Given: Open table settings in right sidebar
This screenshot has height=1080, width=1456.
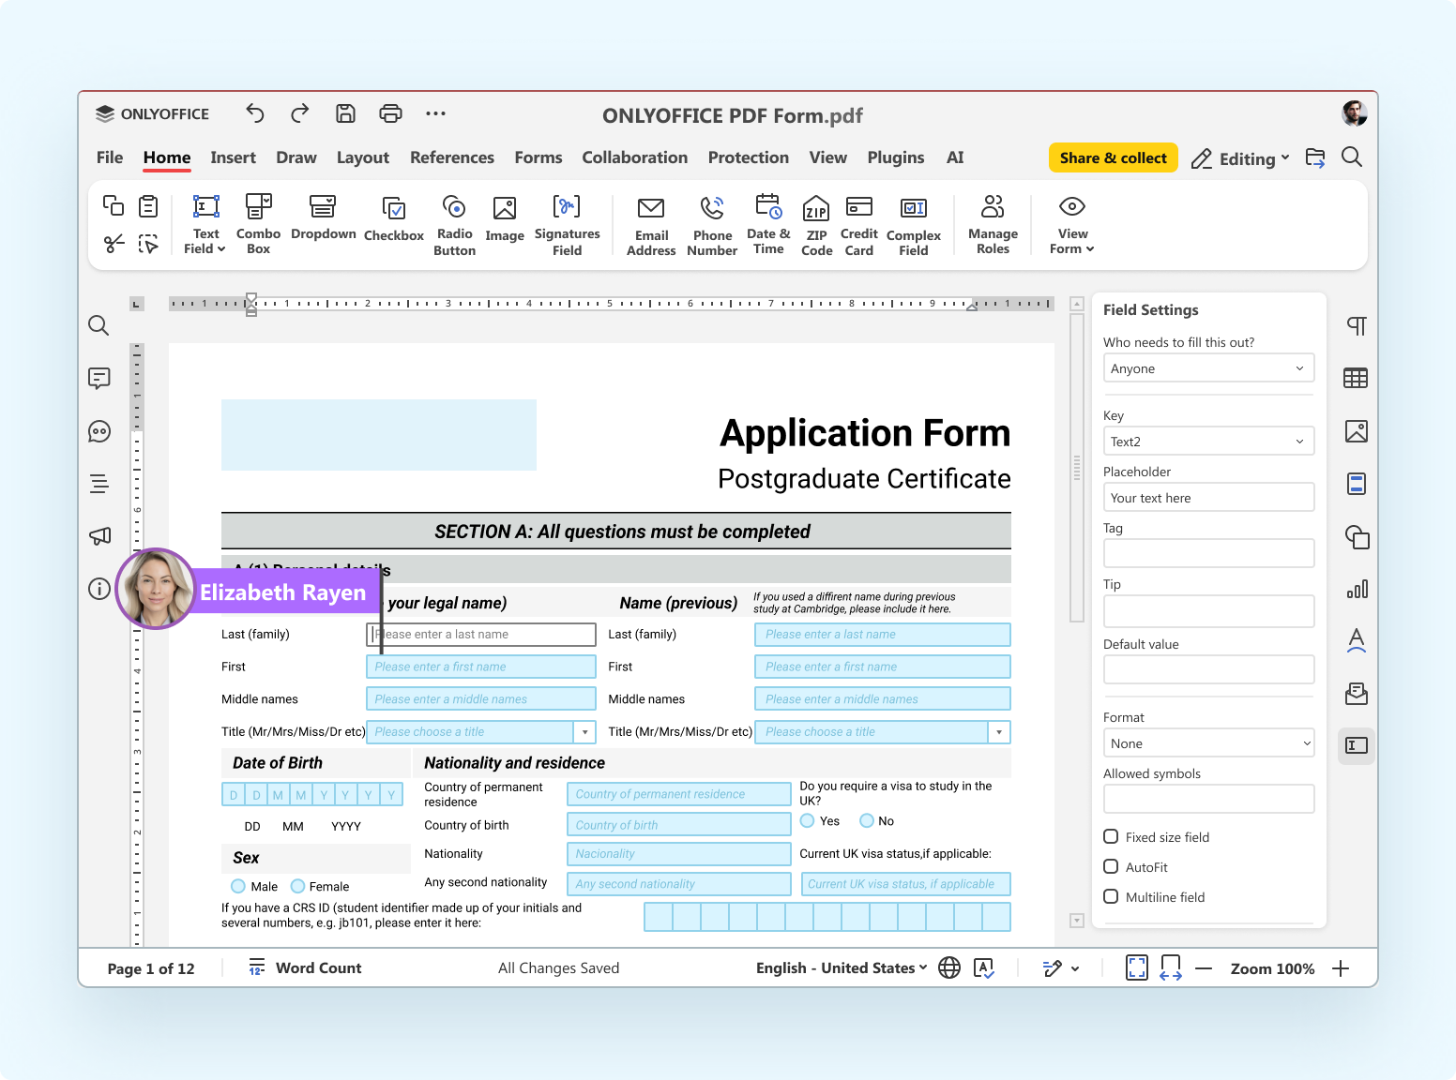Looking at the screenshot, I should pos(1357,378).
